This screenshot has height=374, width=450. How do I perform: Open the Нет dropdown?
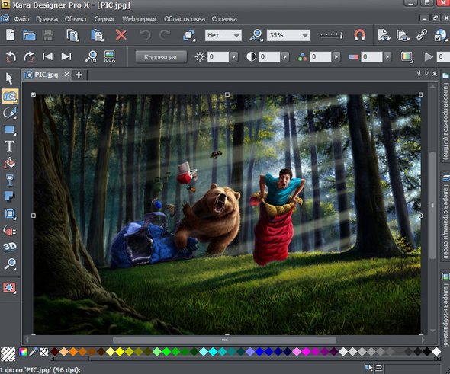coord(223,35)
